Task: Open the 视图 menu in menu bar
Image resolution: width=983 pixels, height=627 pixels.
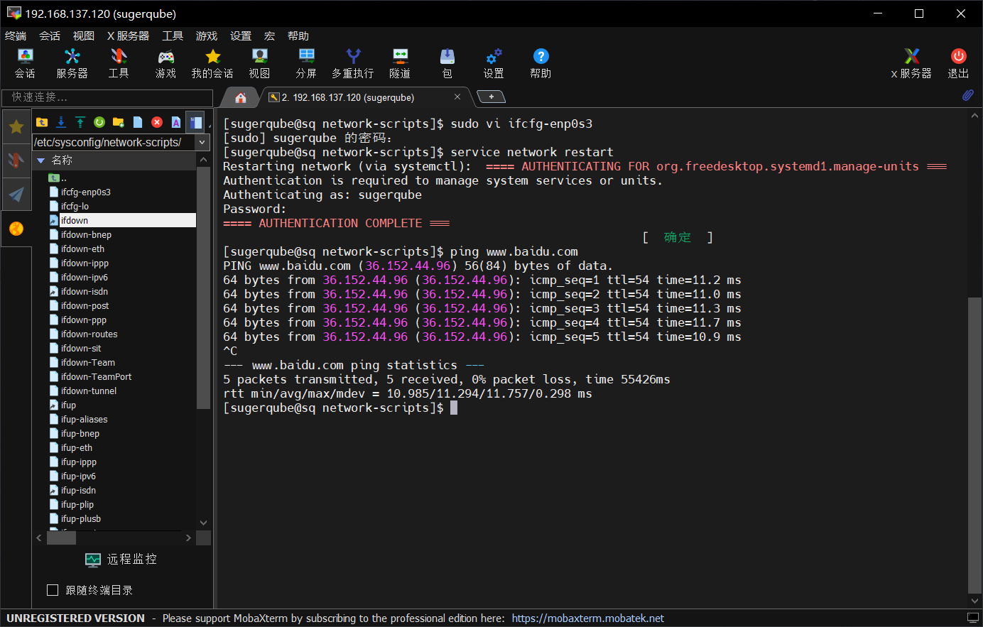Action: [x=84, y=36]
